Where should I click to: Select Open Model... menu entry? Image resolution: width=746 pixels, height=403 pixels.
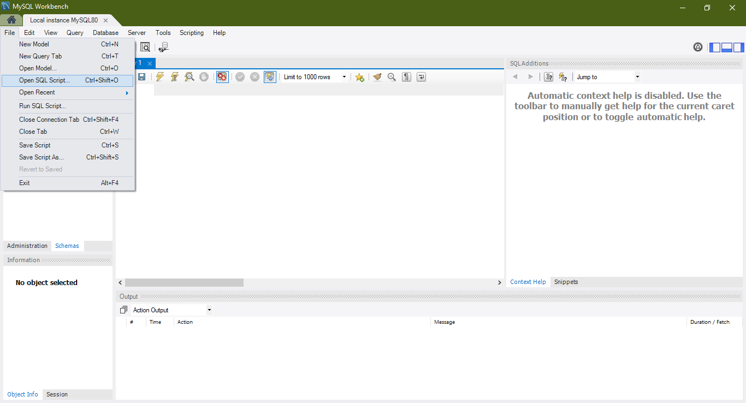pyautogui.click(x=68, y=68)
